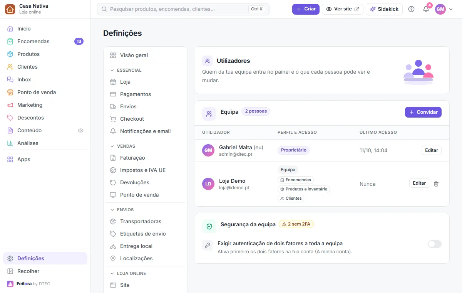Screen dimensions: 462x293
Task: Click the Ver site button
Action: click(x=343, y=9)
